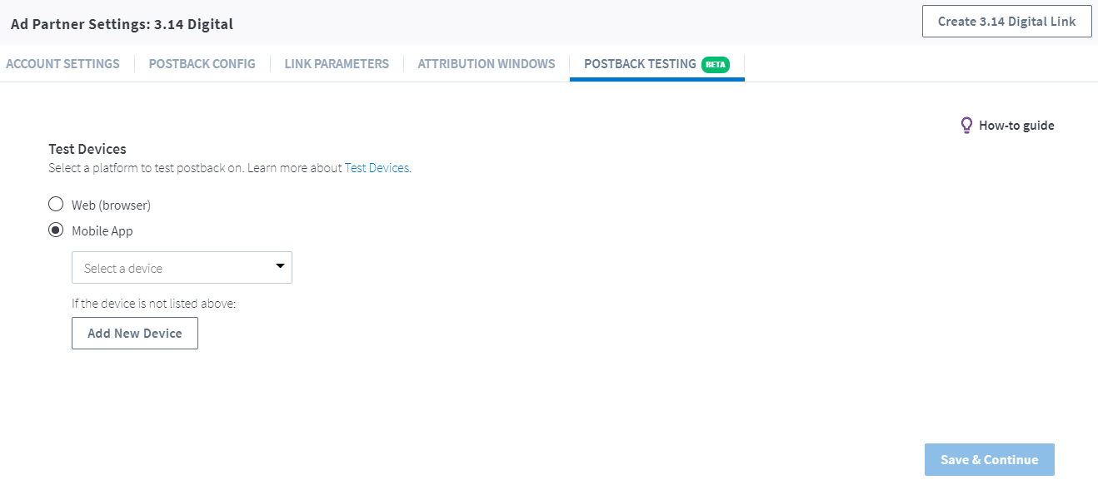The image size is (1098, 480).
Task: Open the Postback Config tab
Action: pyautogui.click(x=202, y=63)
